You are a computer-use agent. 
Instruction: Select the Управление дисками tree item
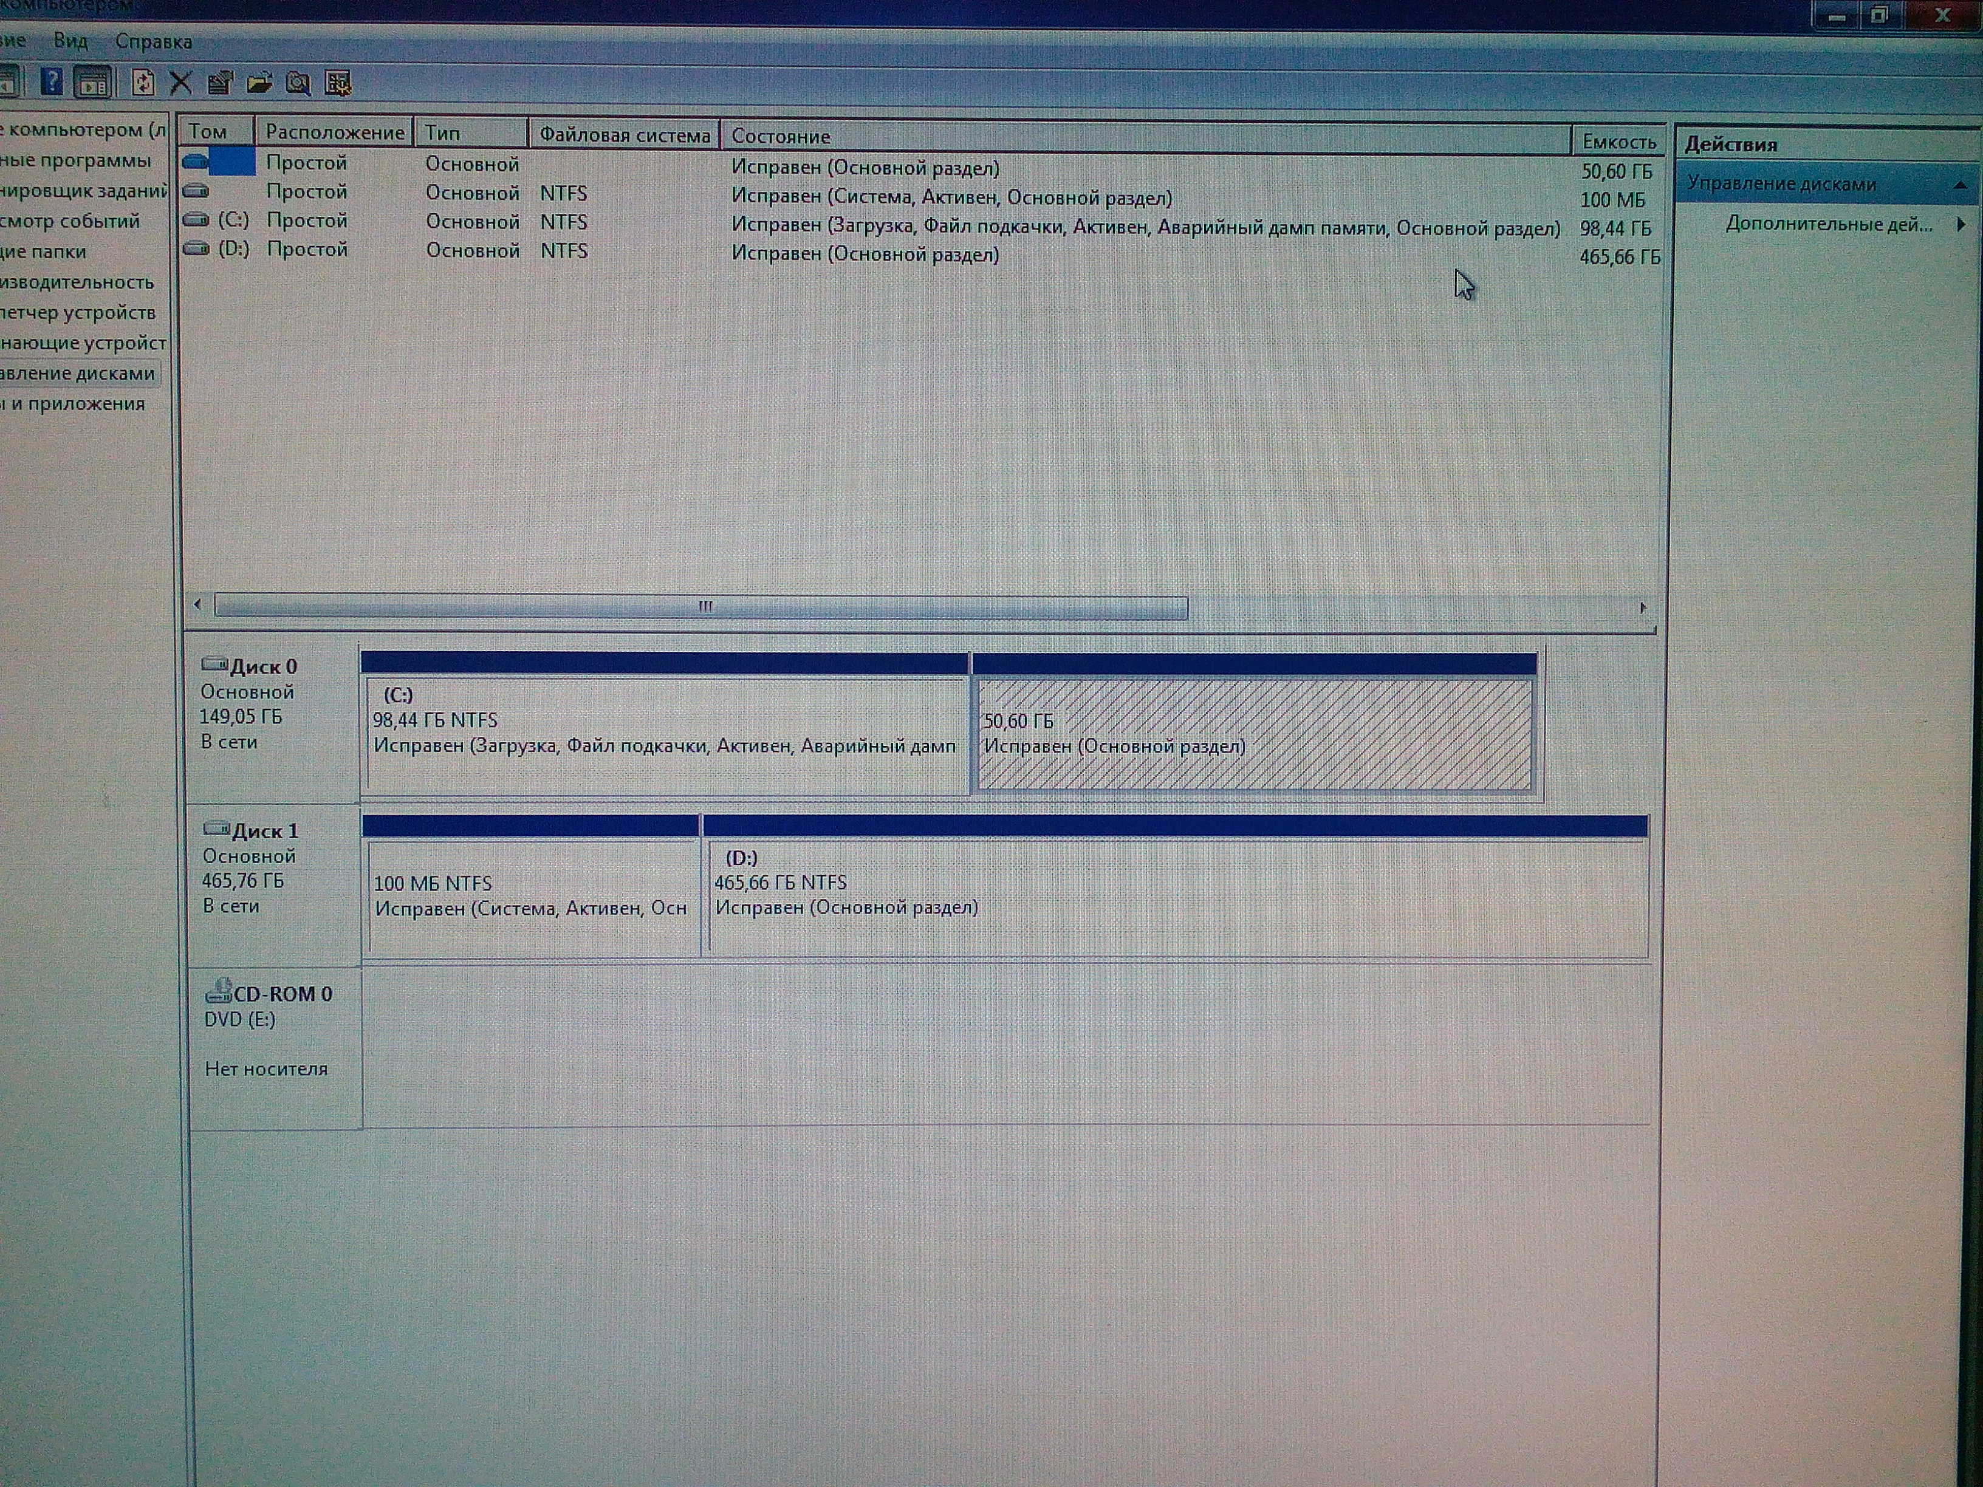point(77,374)
